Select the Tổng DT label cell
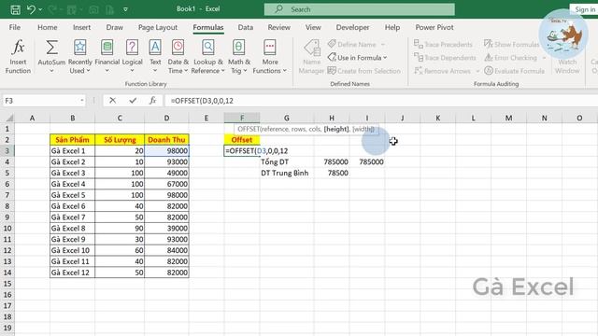Image resolution: width=598 pixels, height=336 pixels. tap(287, 161)
